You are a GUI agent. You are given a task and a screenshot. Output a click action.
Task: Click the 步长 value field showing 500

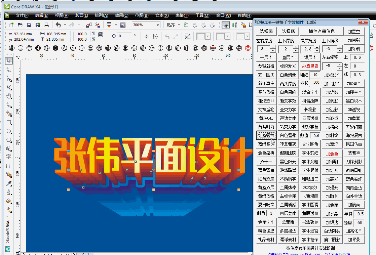coord(315,83)
